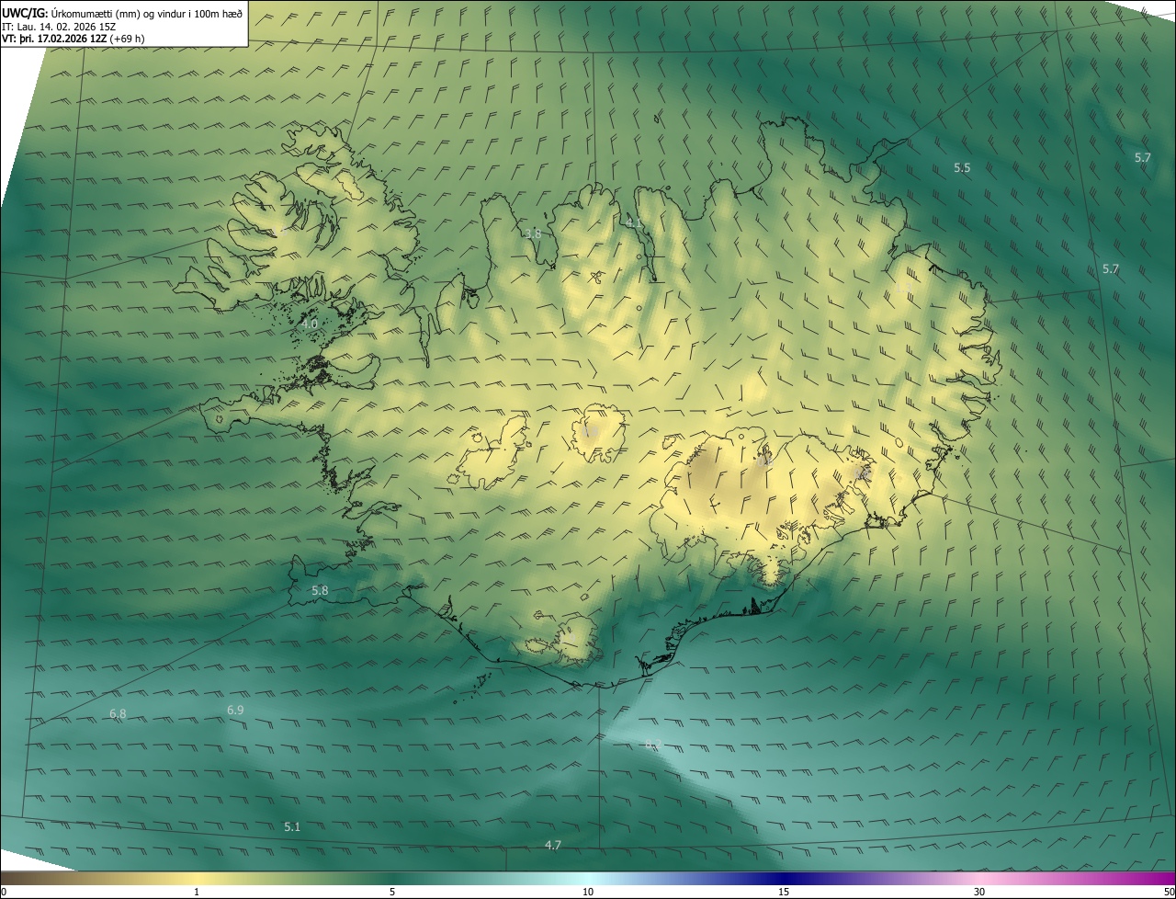
Task: Click the 4.7 value above the color scale
Action: point(553,845)
